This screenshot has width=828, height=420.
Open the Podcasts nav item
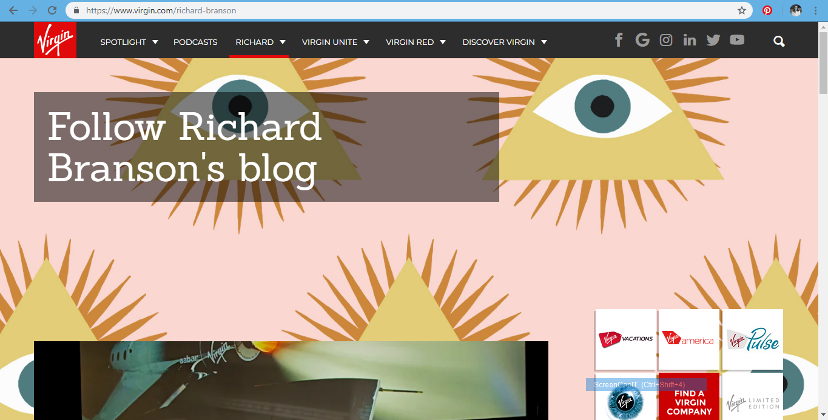coord(195,42)
